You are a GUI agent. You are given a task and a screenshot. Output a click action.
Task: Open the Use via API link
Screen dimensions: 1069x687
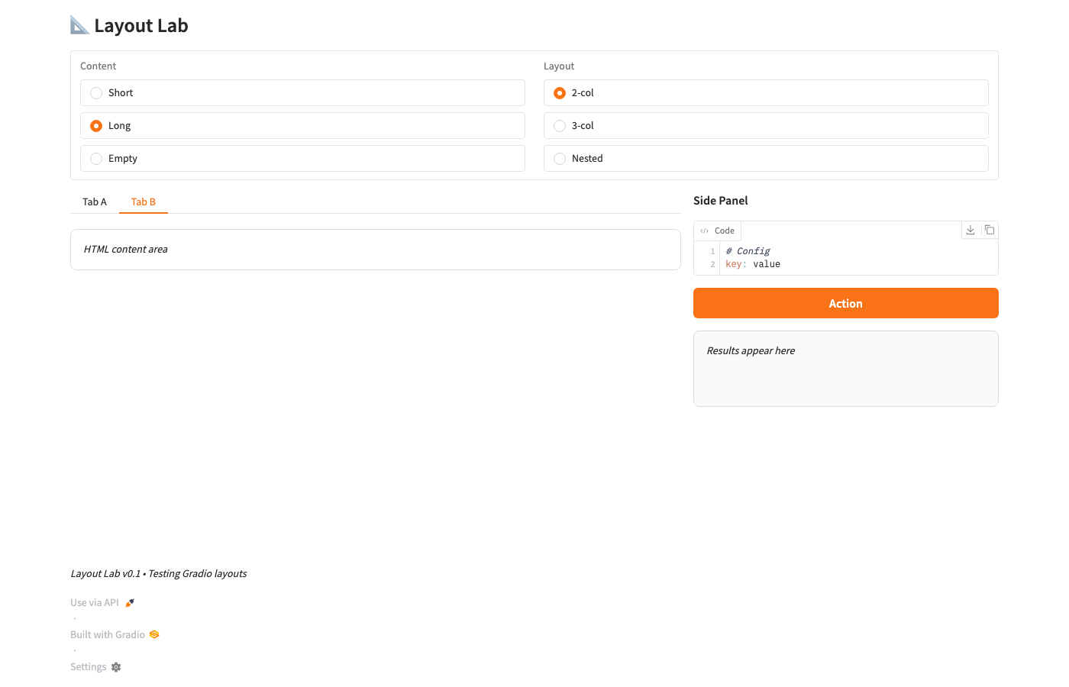(95, 603)
